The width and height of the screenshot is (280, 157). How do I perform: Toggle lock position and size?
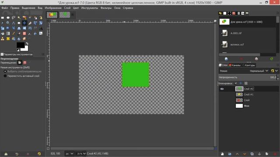click(x=241, y=83)
